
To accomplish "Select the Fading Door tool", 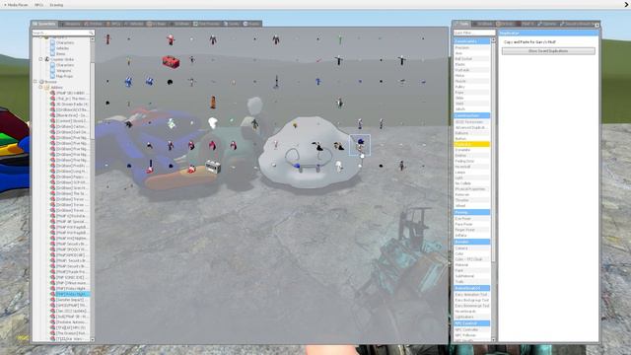I will [x=472, y=161].
